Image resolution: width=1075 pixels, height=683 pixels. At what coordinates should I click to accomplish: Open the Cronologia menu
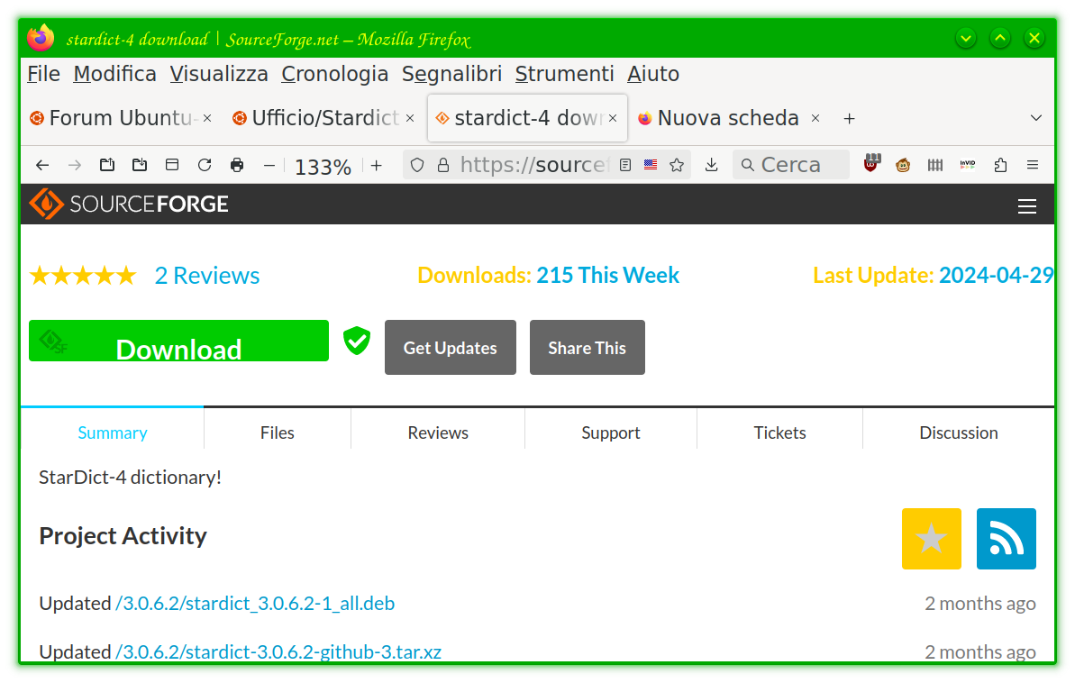[334, 74]
